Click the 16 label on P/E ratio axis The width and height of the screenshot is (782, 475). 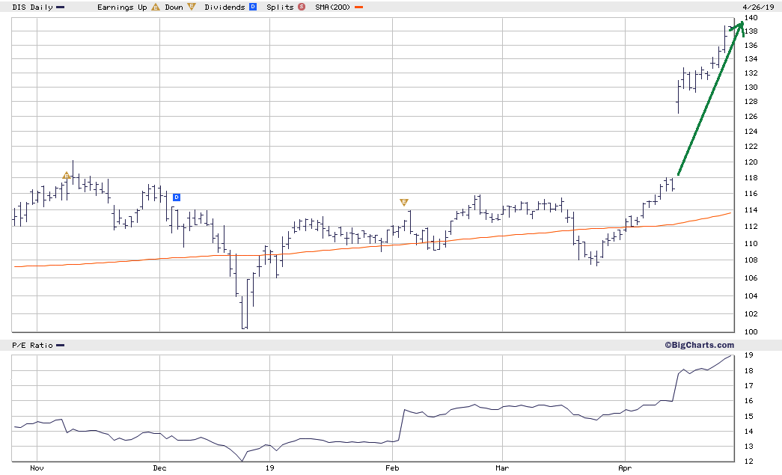coord(748,400)
